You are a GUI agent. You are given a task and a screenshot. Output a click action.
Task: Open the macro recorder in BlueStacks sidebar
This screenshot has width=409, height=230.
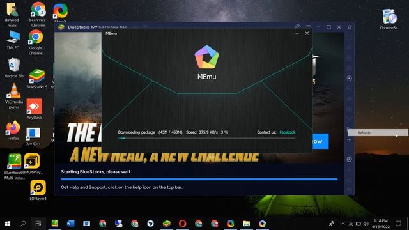[x=350, y=78]
